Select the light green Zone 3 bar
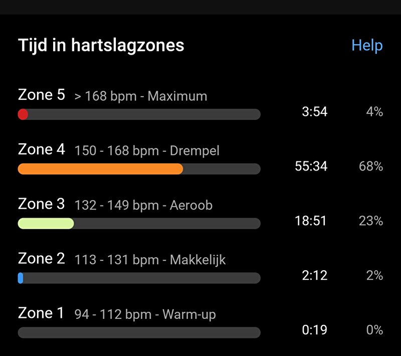This screenshot has height=356, width=401. (x=139, y=224)
